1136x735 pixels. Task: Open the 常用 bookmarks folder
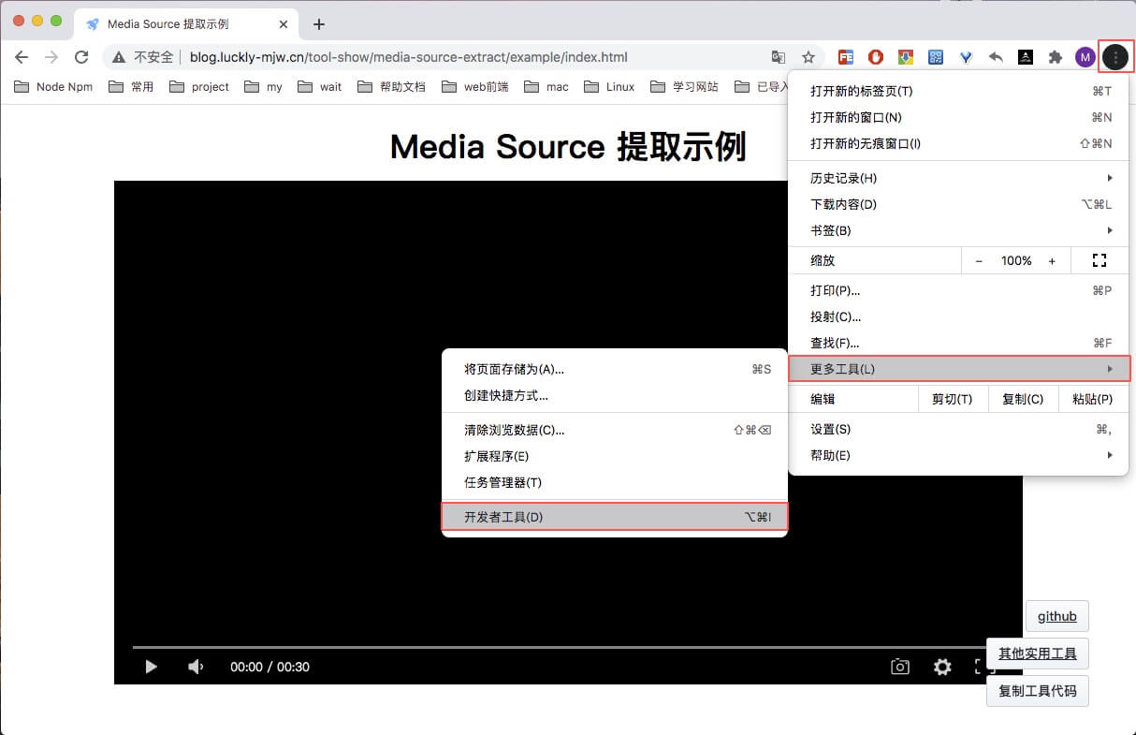131,86
